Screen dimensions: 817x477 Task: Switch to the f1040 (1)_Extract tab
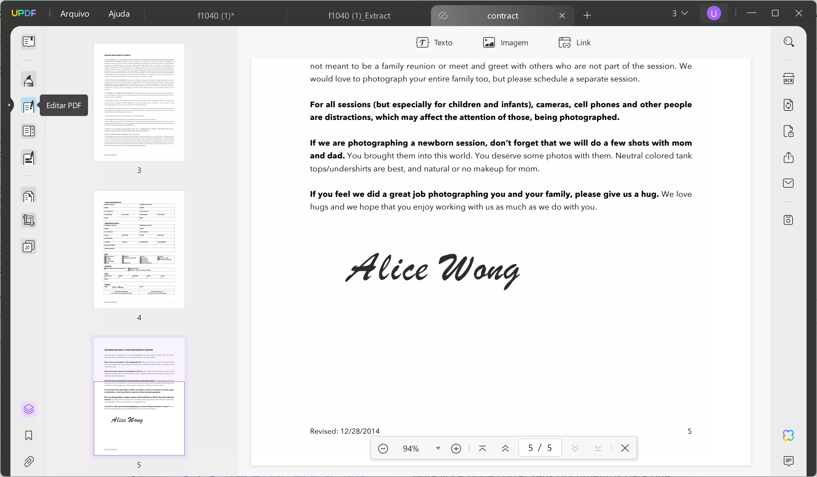[x=359, y=16]
